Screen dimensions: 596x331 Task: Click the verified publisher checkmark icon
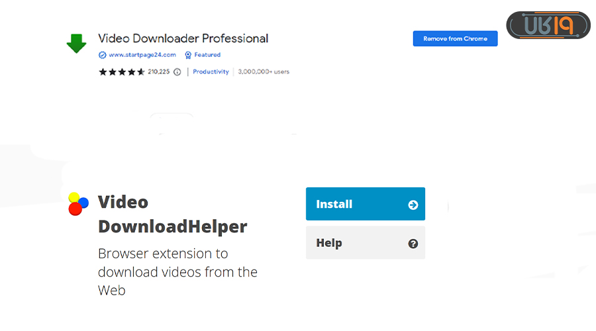coord(102,55)
